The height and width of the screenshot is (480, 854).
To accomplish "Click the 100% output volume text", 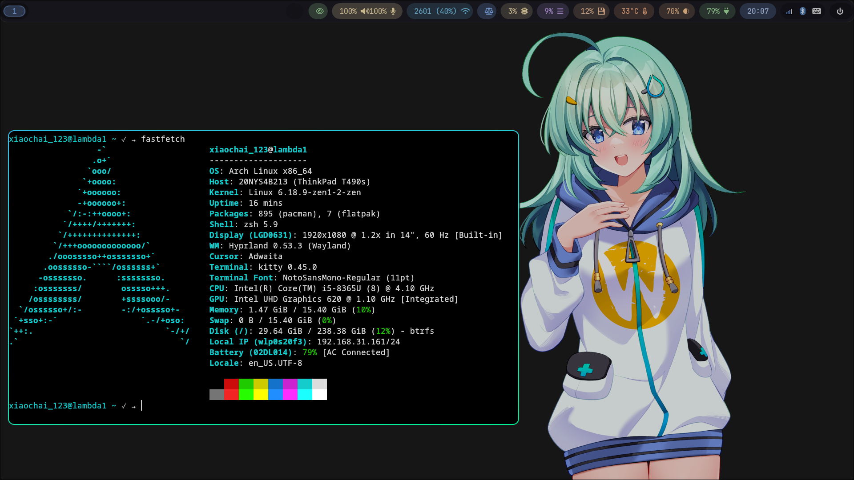I will pos(348,11).
